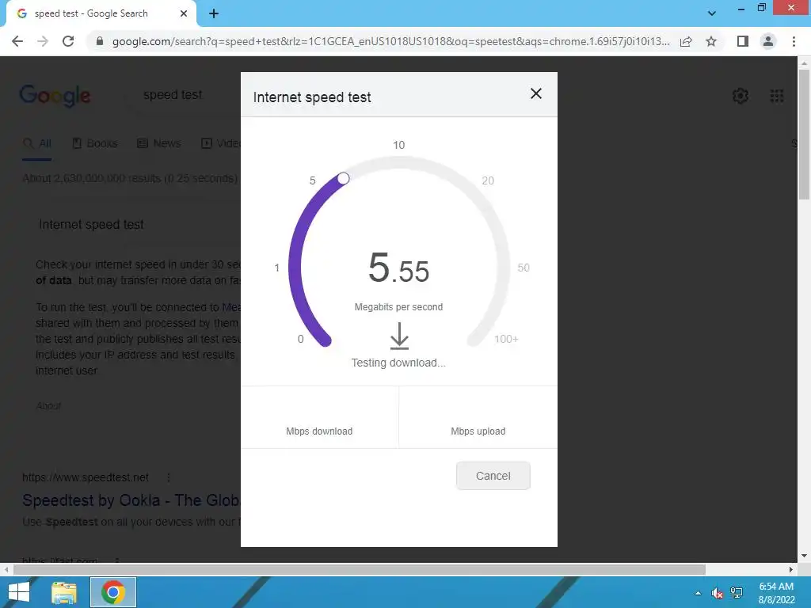Click Chrome icon in taskbar

point(113,592)
